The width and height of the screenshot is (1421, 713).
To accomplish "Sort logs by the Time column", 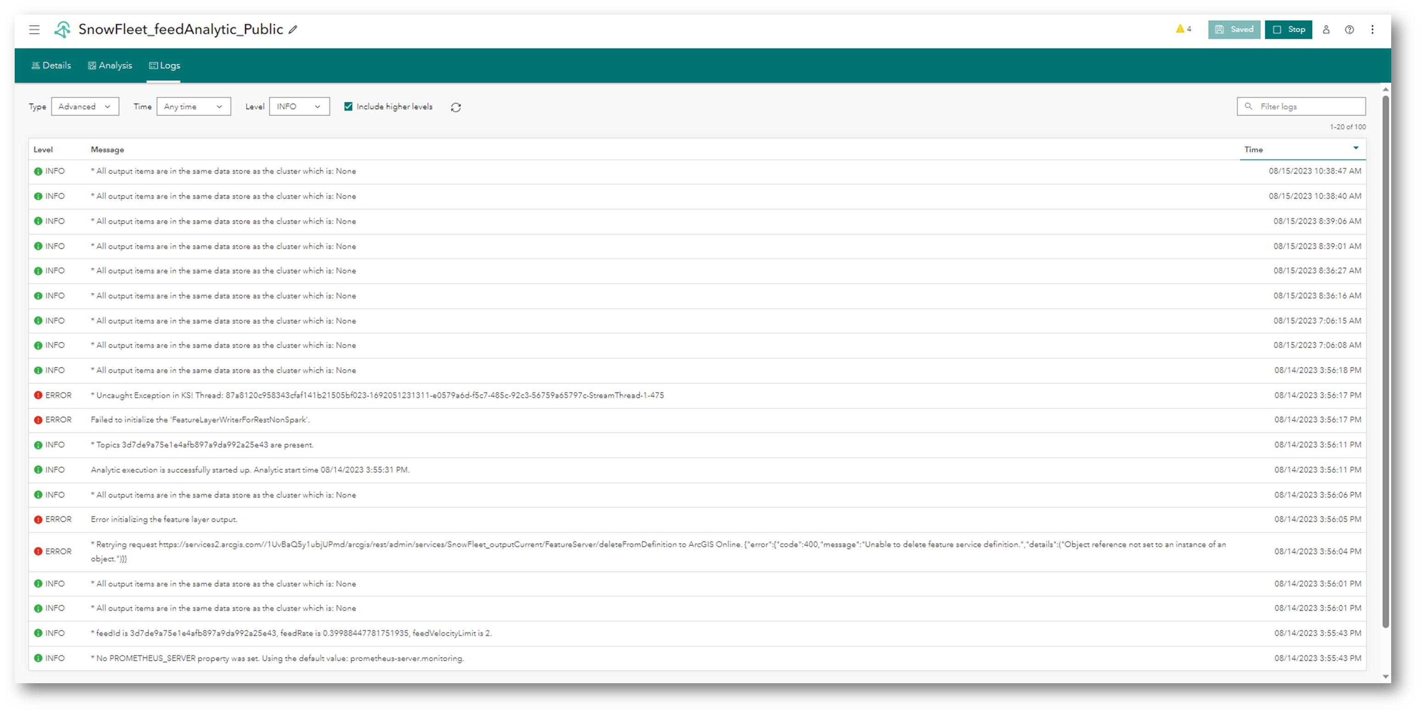I will tap(1253, 149).
